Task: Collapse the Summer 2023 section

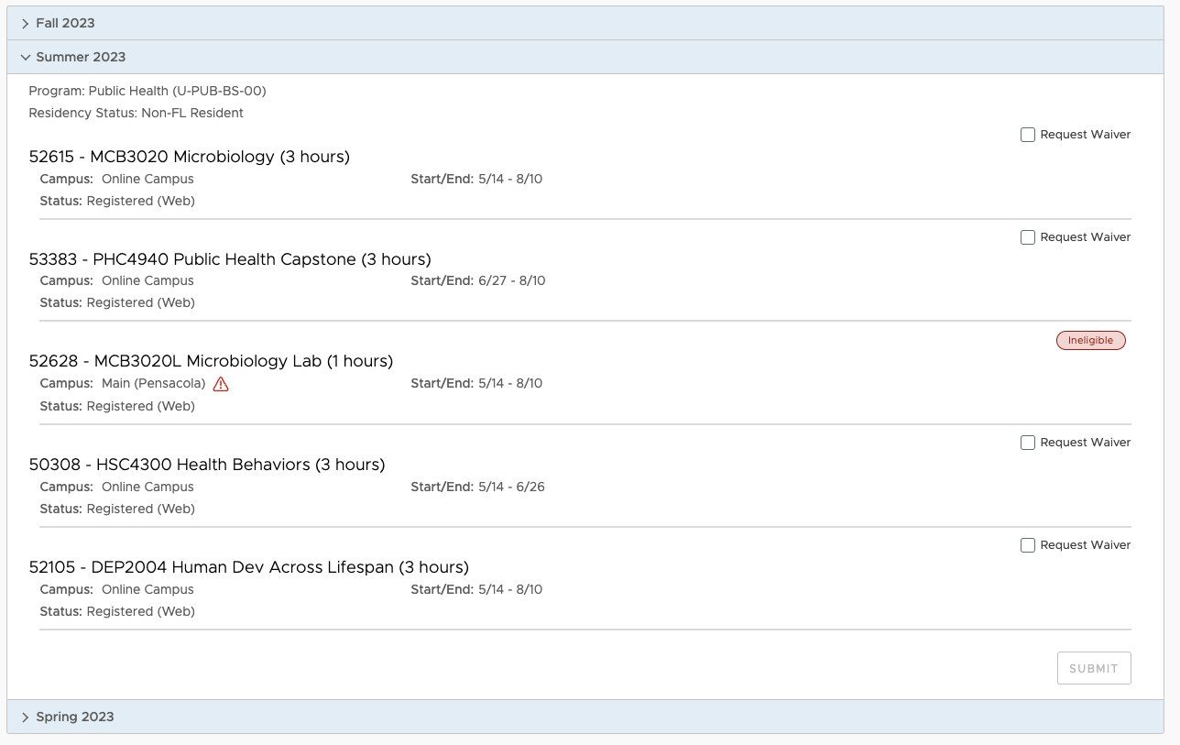Action: click(x=585, y=57)
